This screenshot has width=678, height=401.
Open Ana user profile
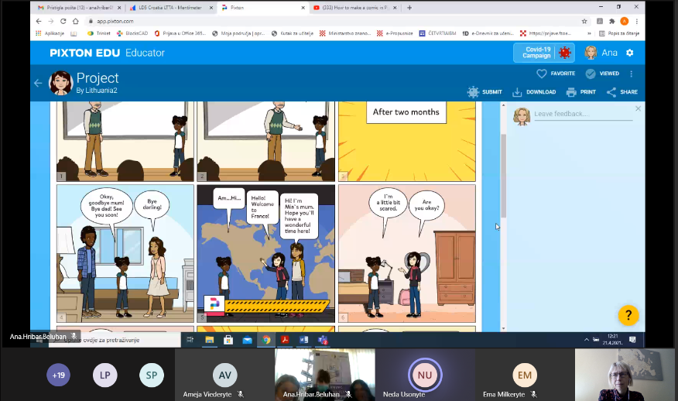point(601,53)
